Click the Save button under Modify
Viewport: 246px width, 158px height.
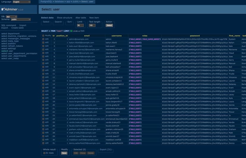click(x=64, y=153)
